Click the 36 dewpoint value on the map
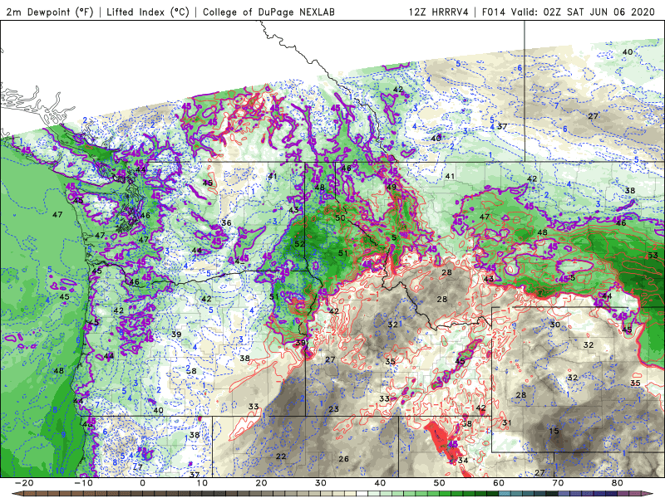Viewport: 665px width, 498px height. [x=226, y=222]
